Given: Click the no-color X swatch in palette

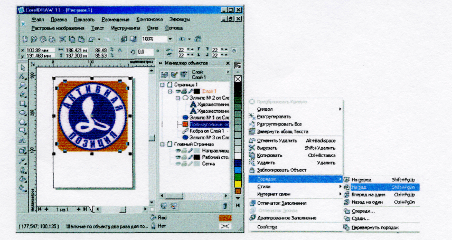Looking at the screenshot, I should pos(238,79).
